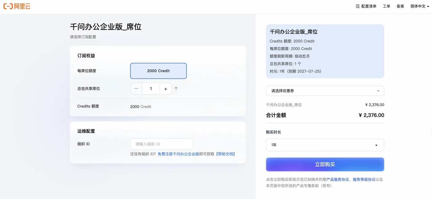Open the 【帮助文档】 link
This screenshot has width=432, height=199.
pos(225,154)
